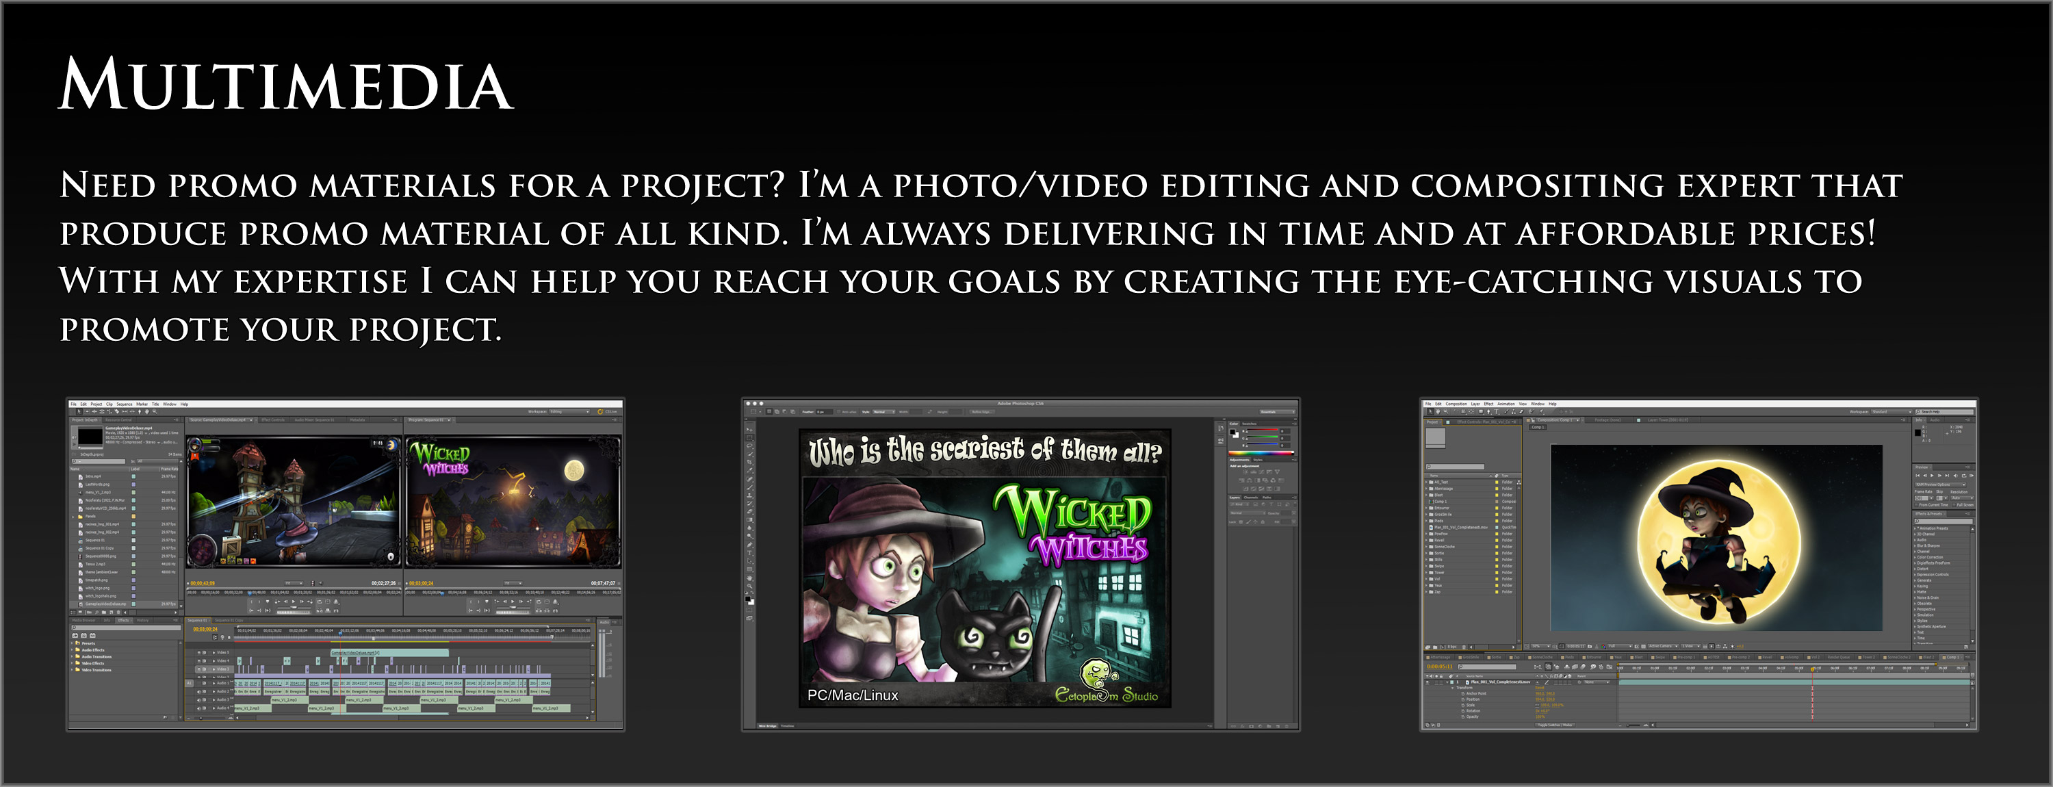Open the Premiere Workspace Editing dropdown
This screenshot has height=787, width=2053.
[569, 412]
